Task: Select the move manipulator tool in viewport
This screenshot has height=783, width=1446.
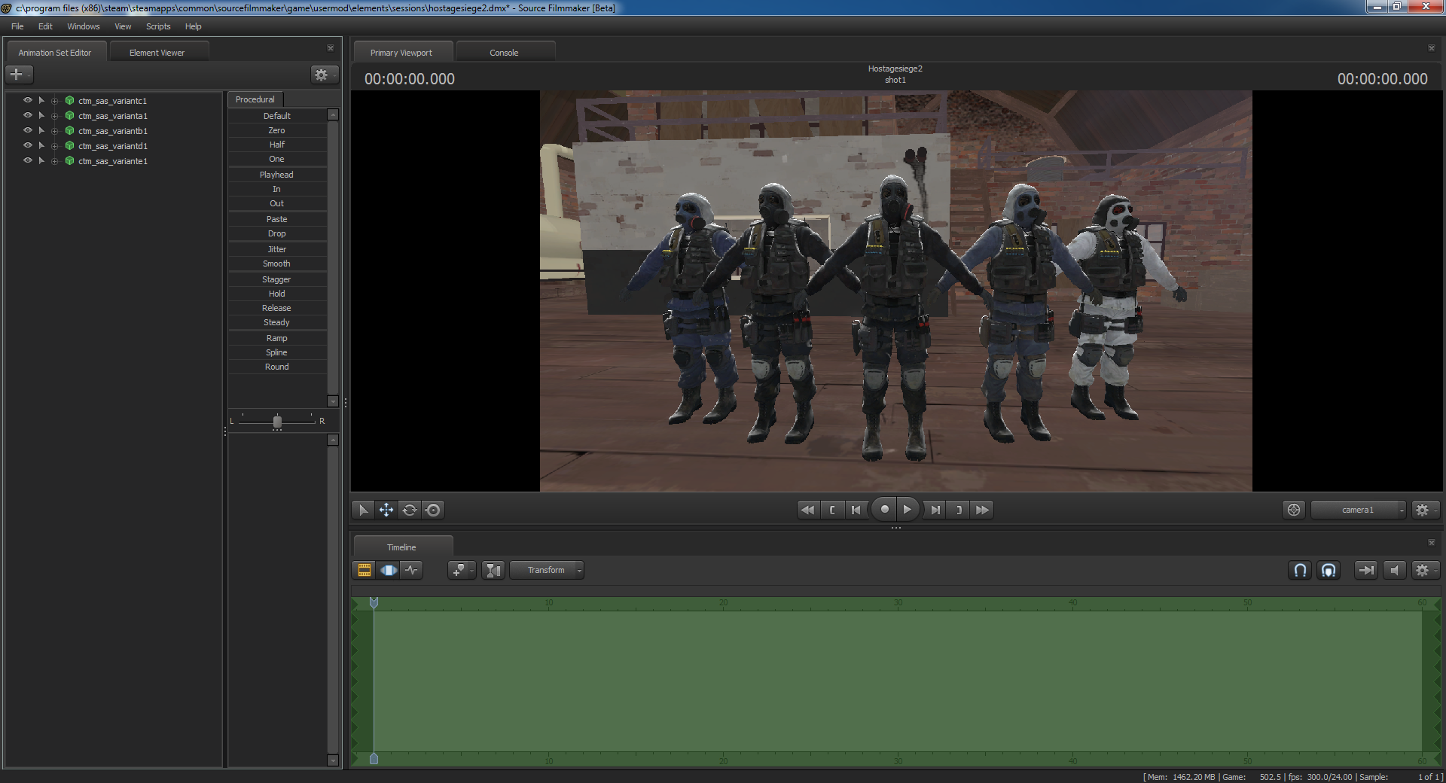Action: point(386,510)
